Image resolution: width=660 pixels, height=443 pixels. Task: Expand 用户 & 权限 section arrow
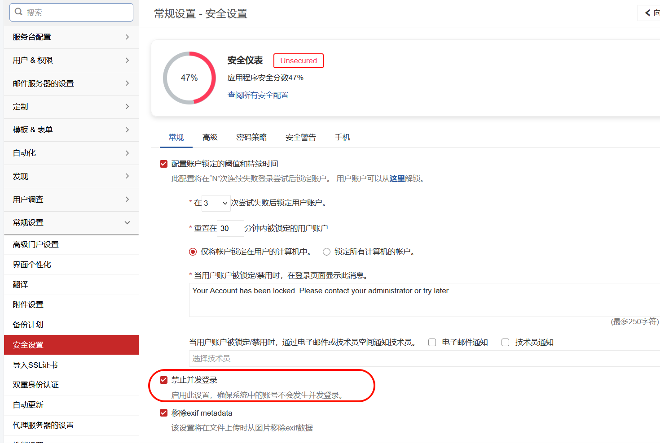tap(127, 60)
